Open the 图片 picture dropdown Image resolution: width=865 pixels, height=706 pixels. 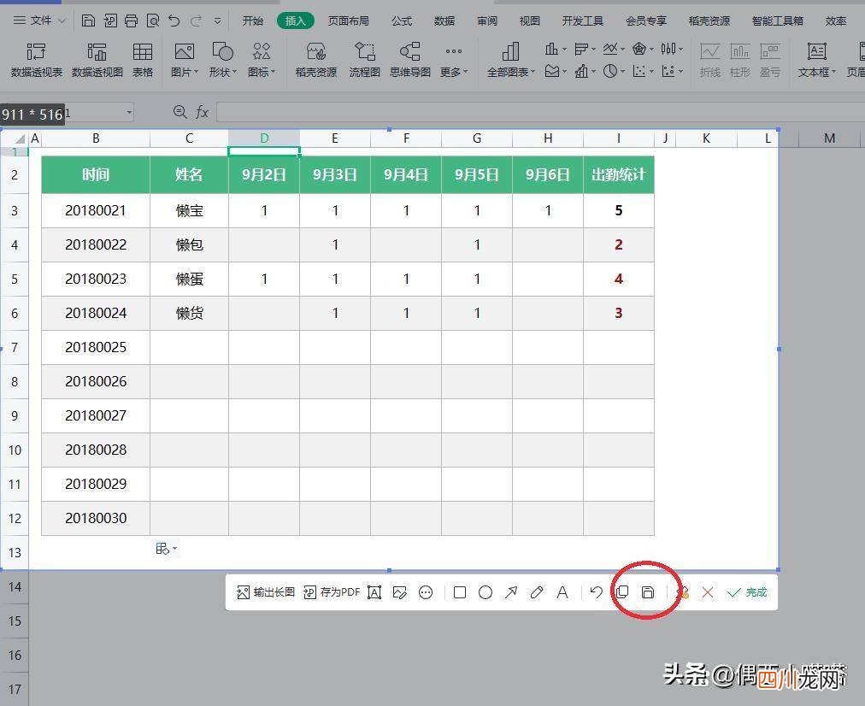pyautogui.click(x=185, y=60)
